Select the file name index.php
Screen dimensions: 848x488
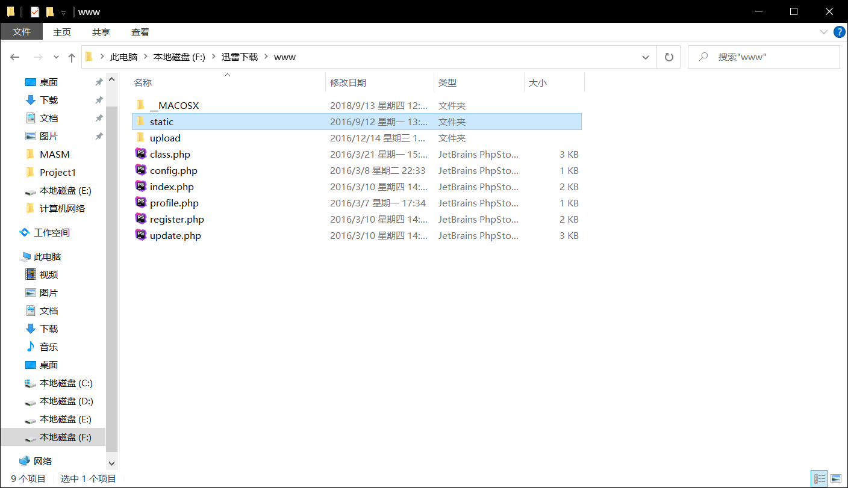[172, 187]
